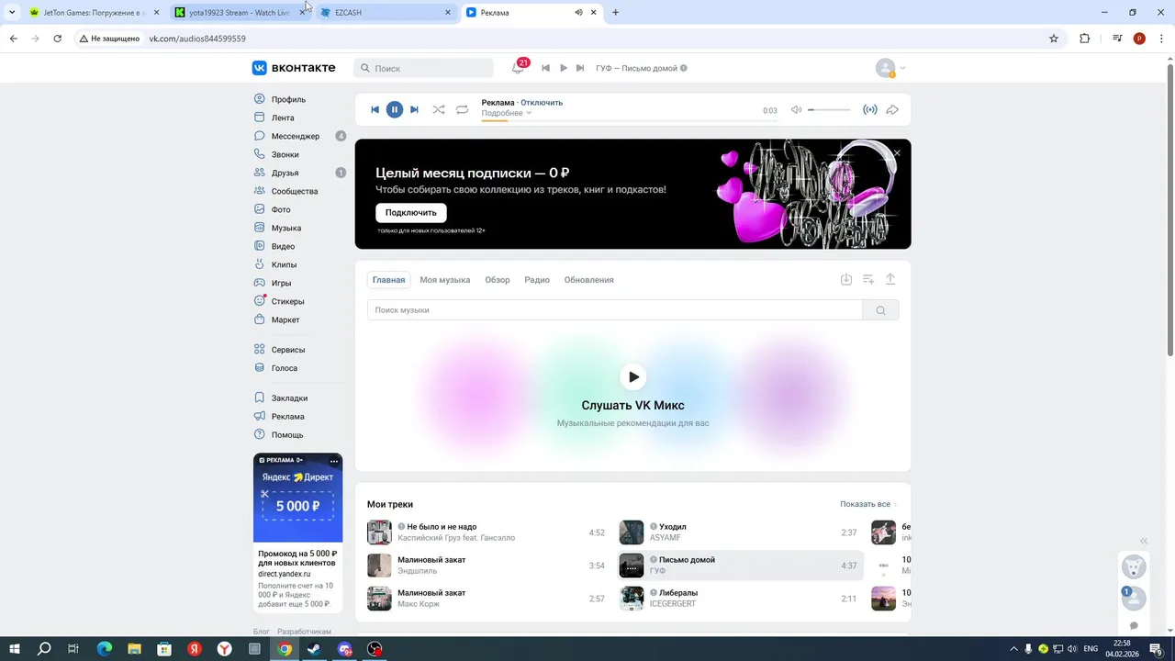Mute the player volume speaker icon
This screenshot has width=1175, height=661.
pyautogui.click(x=796, y=110)
